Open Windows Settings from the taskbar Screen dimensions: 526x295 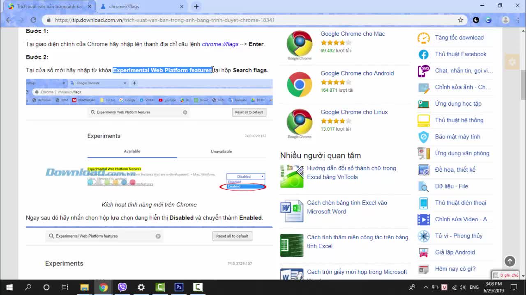click(141, 287)
